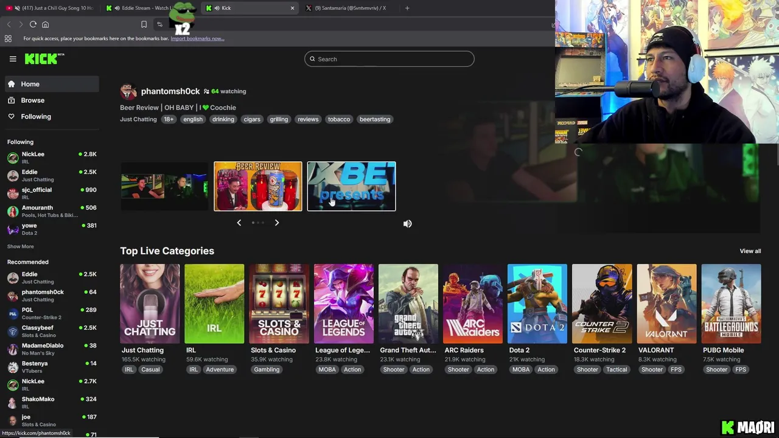Select the first featured stream thumbnail

click(164, 186)
